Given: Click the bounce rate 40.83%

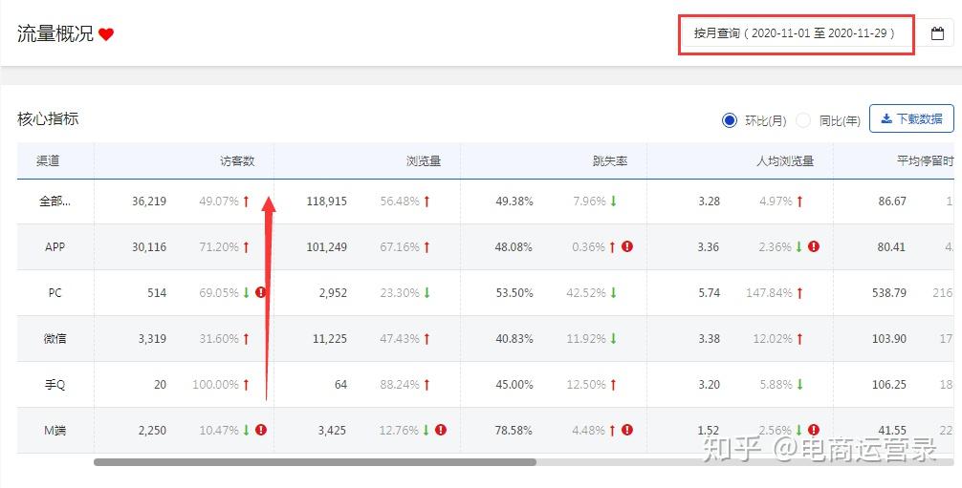Looking at the screenshot, I should pos(514,338).
